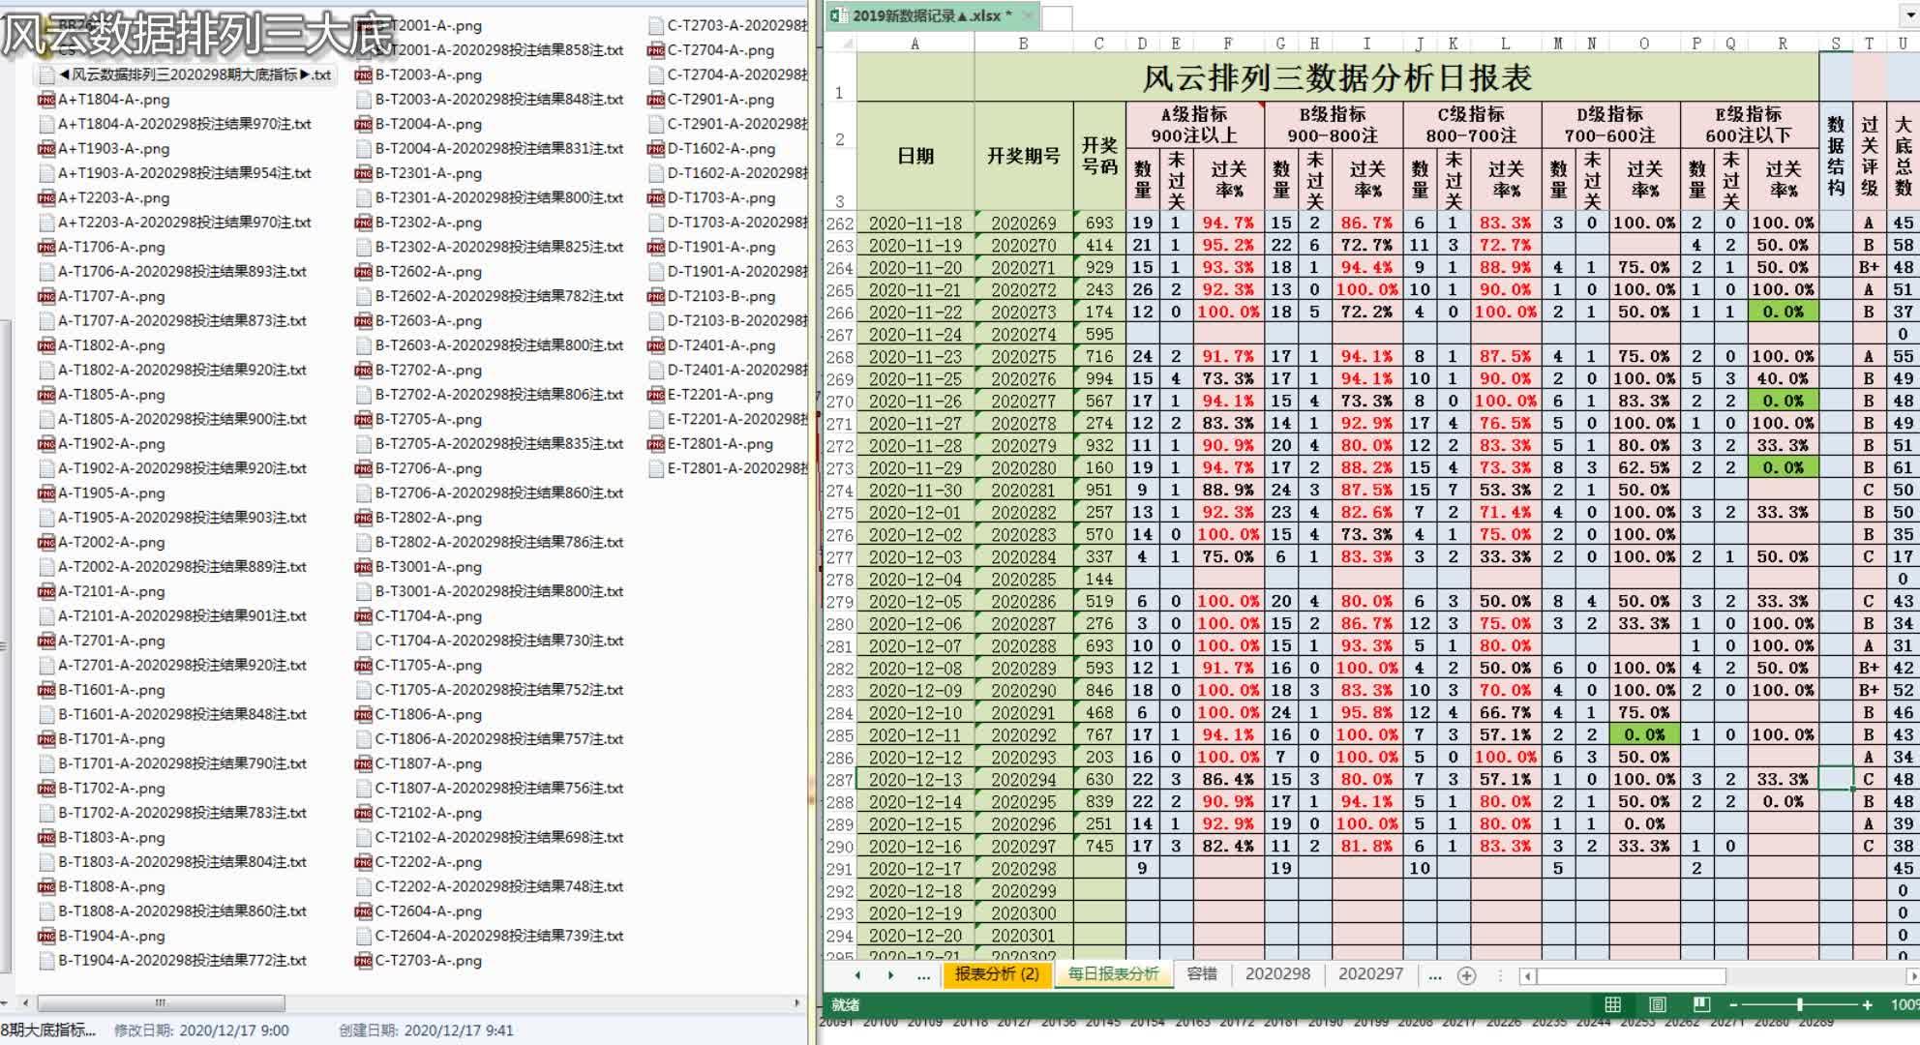Select the B-T1904-A-.png file
Screen dimensions: 1920x1045
coord(102,936)
